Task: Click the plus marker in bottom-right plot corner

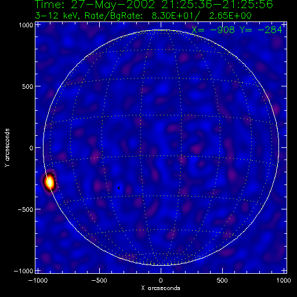Action: pos(284,271)
